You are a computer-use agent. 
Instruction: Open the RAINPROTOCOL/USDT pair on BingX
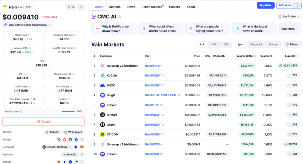pyautogui.click(x=161, y=95)
